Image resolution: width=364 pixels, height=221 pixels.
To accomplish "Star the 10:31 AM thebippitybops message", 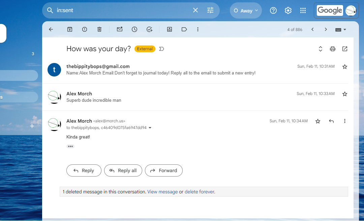I will 345,67.
